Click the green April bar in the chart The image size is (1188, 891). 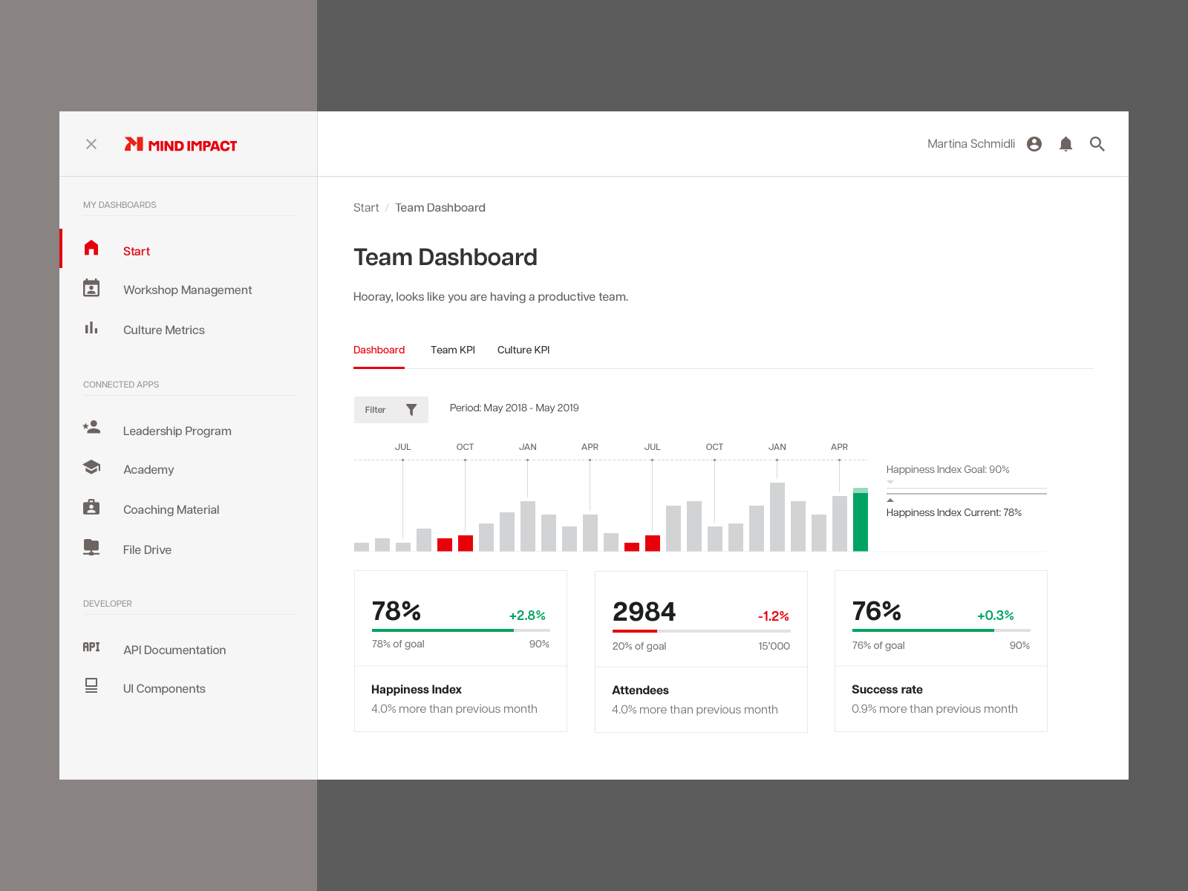coord(860,520)
